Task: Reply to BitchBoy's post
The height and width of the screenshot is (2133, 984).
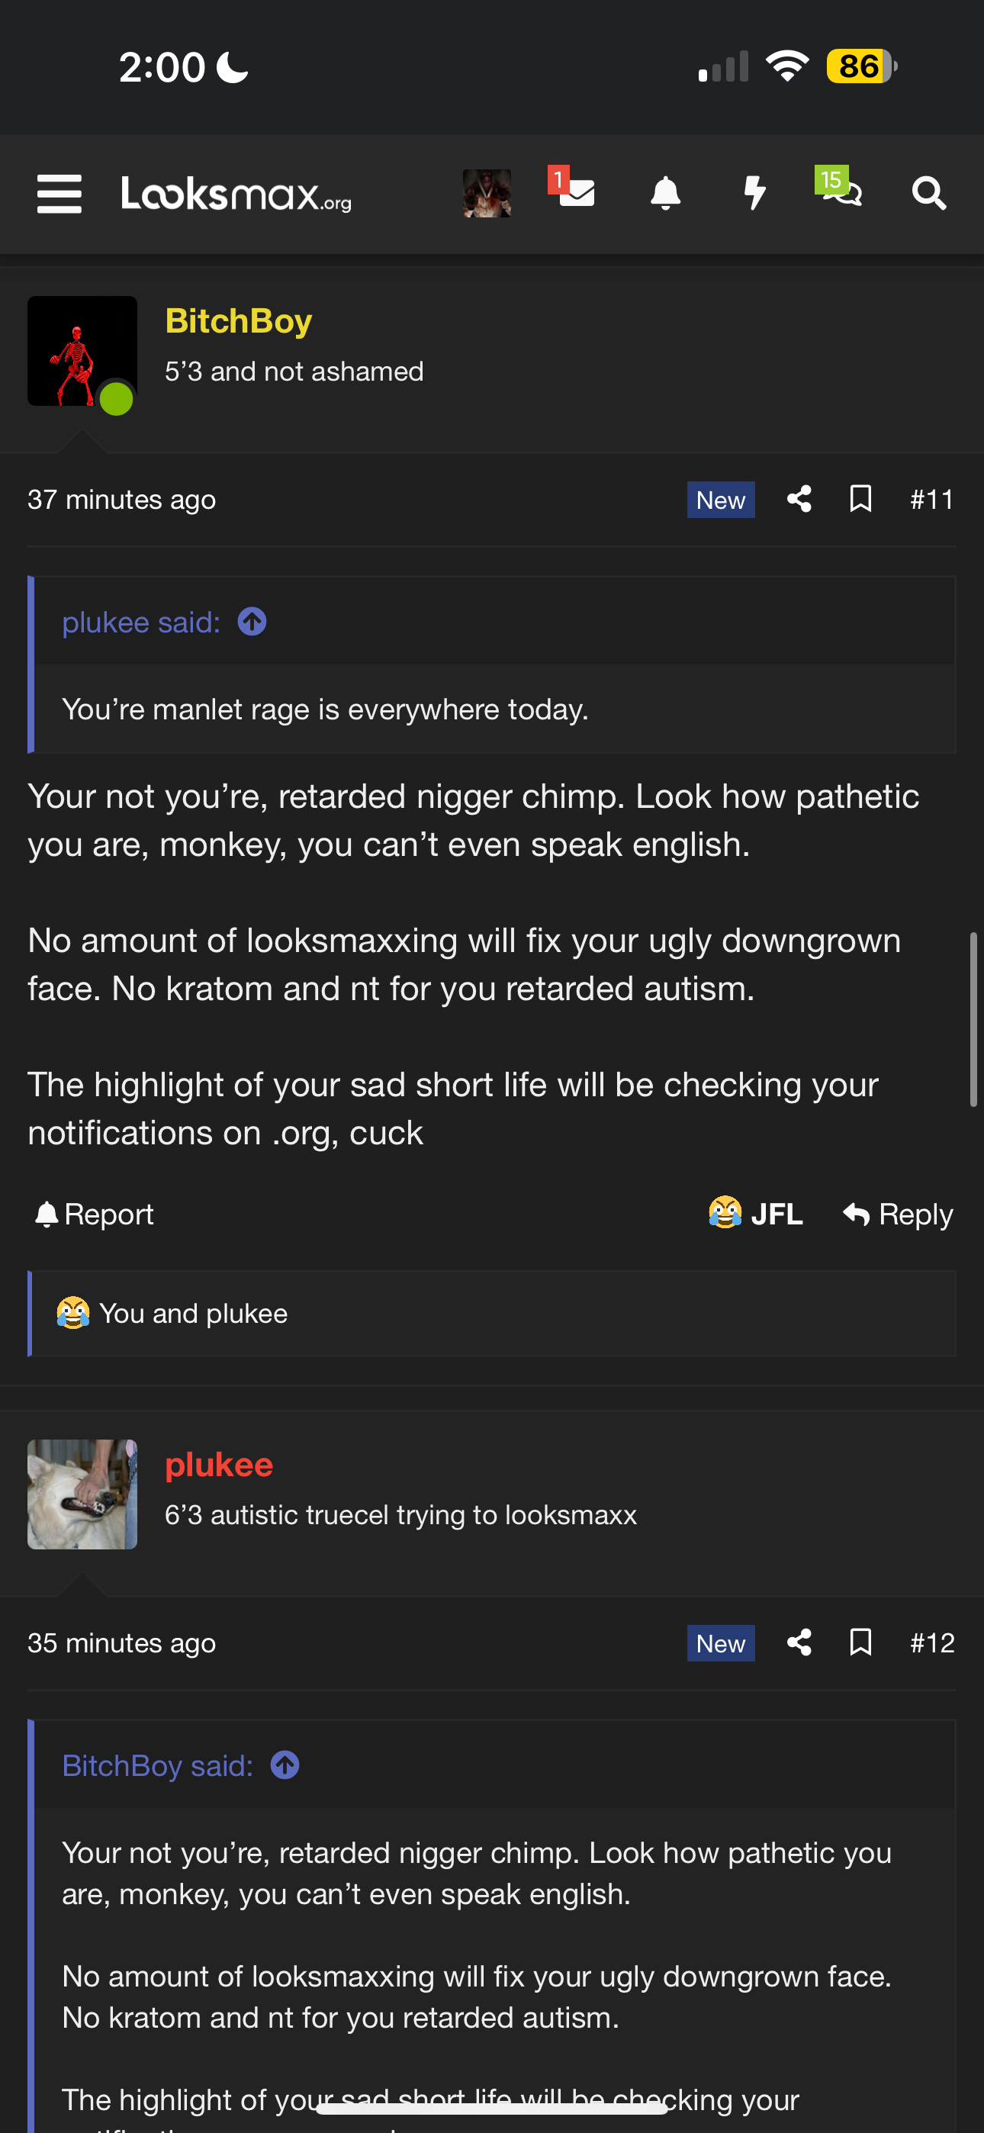Action: click(898, 1214)
